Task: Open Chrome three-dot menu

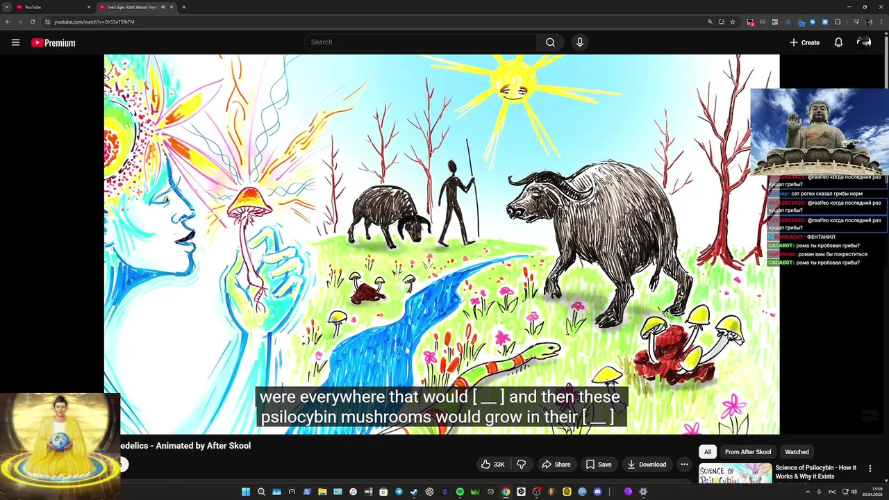Action: coord(881,22)
